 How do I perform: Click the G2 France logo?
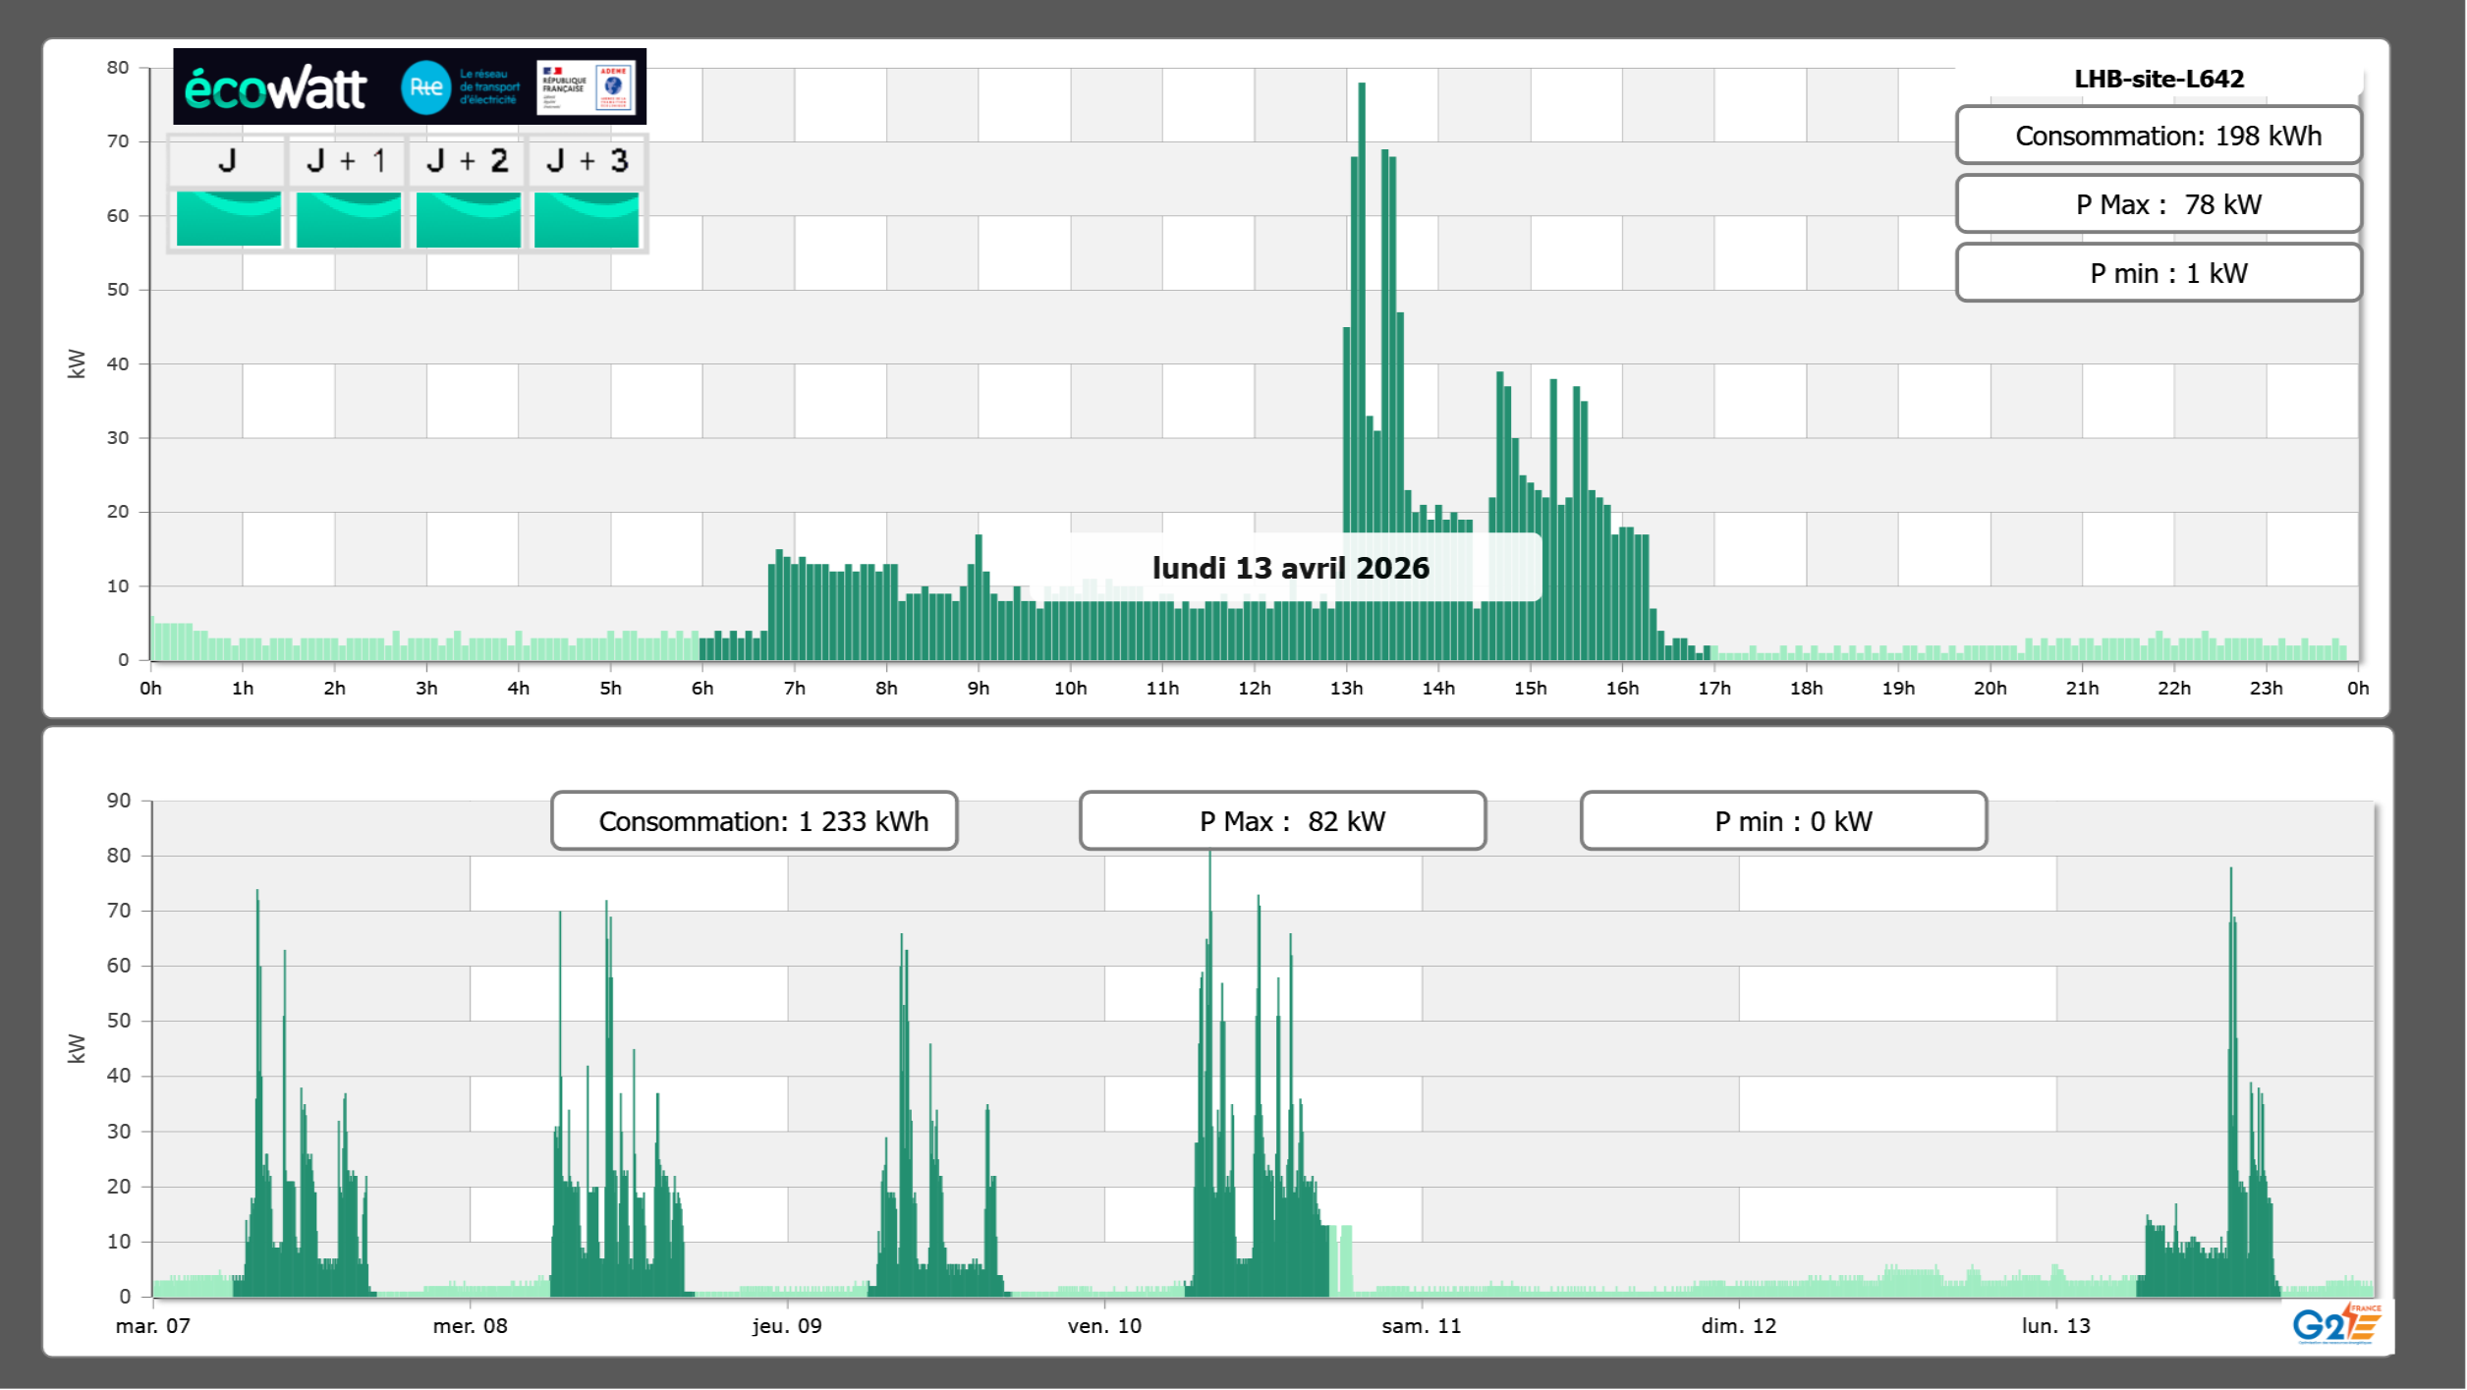[x=2335, y=1324]
